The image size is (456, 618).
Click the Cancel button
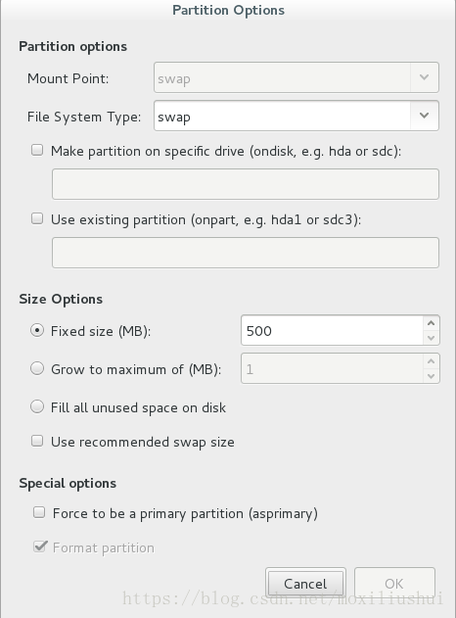(305, 584)
